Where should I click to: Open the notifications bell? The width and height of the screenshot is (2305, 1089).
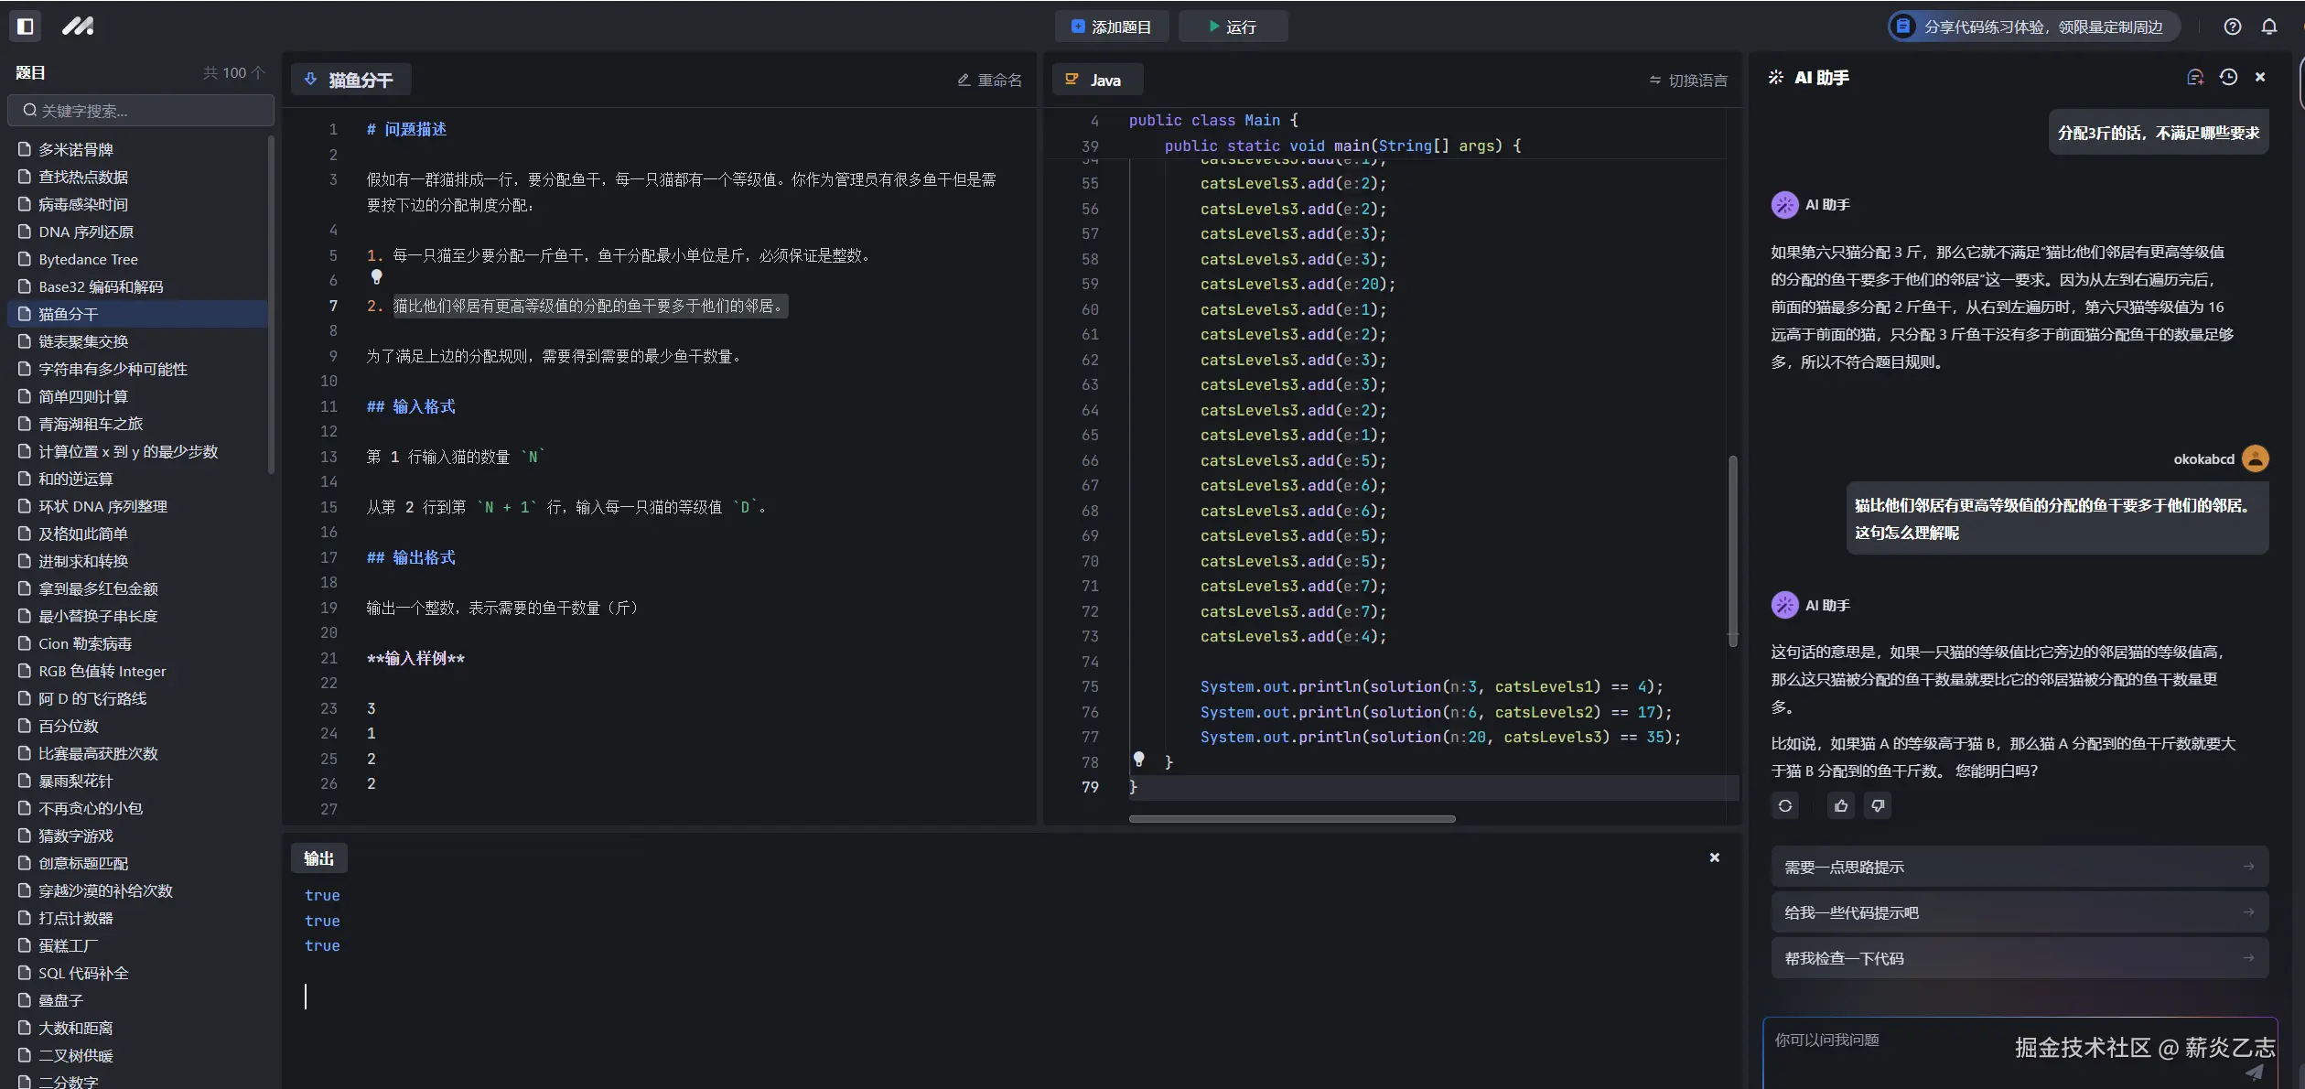pos(2268,27)
